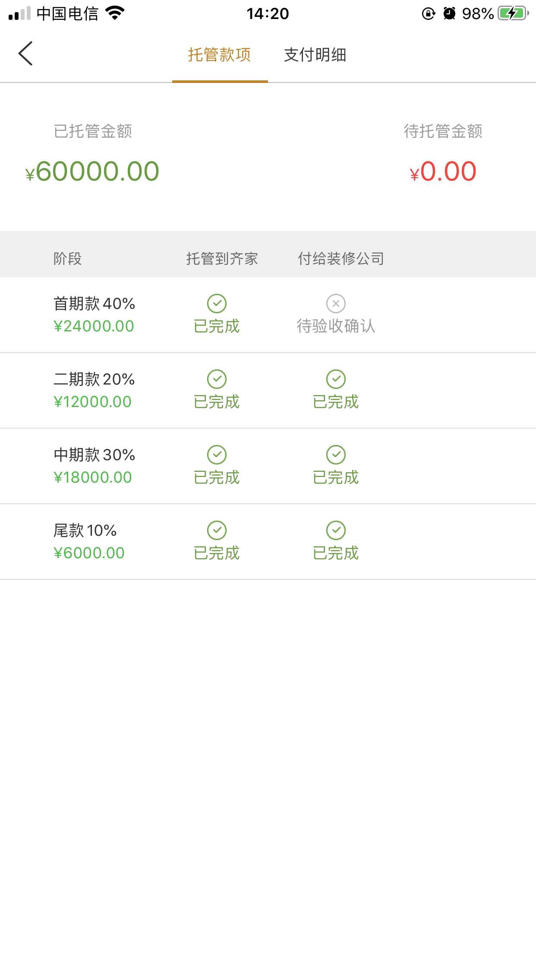Open the 二期款 20% stage row

click(94, 379)
